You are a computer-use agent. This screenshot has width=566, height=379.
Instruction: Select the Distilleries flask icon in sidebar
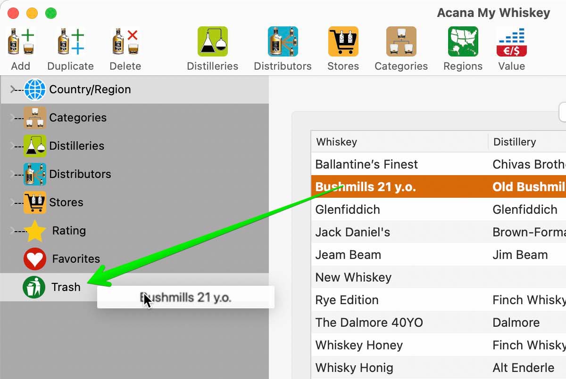point(35,146)
